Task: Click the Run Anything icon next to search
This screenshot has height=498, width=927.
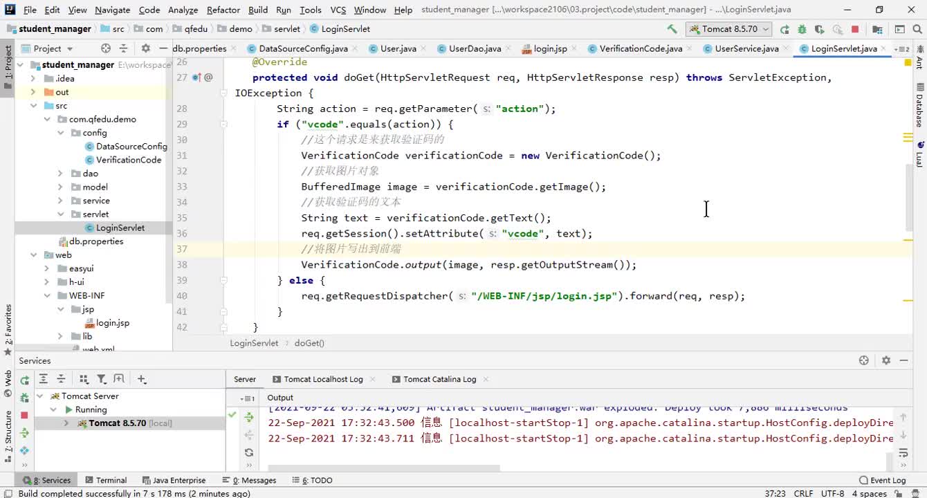Action: point(899,29)
